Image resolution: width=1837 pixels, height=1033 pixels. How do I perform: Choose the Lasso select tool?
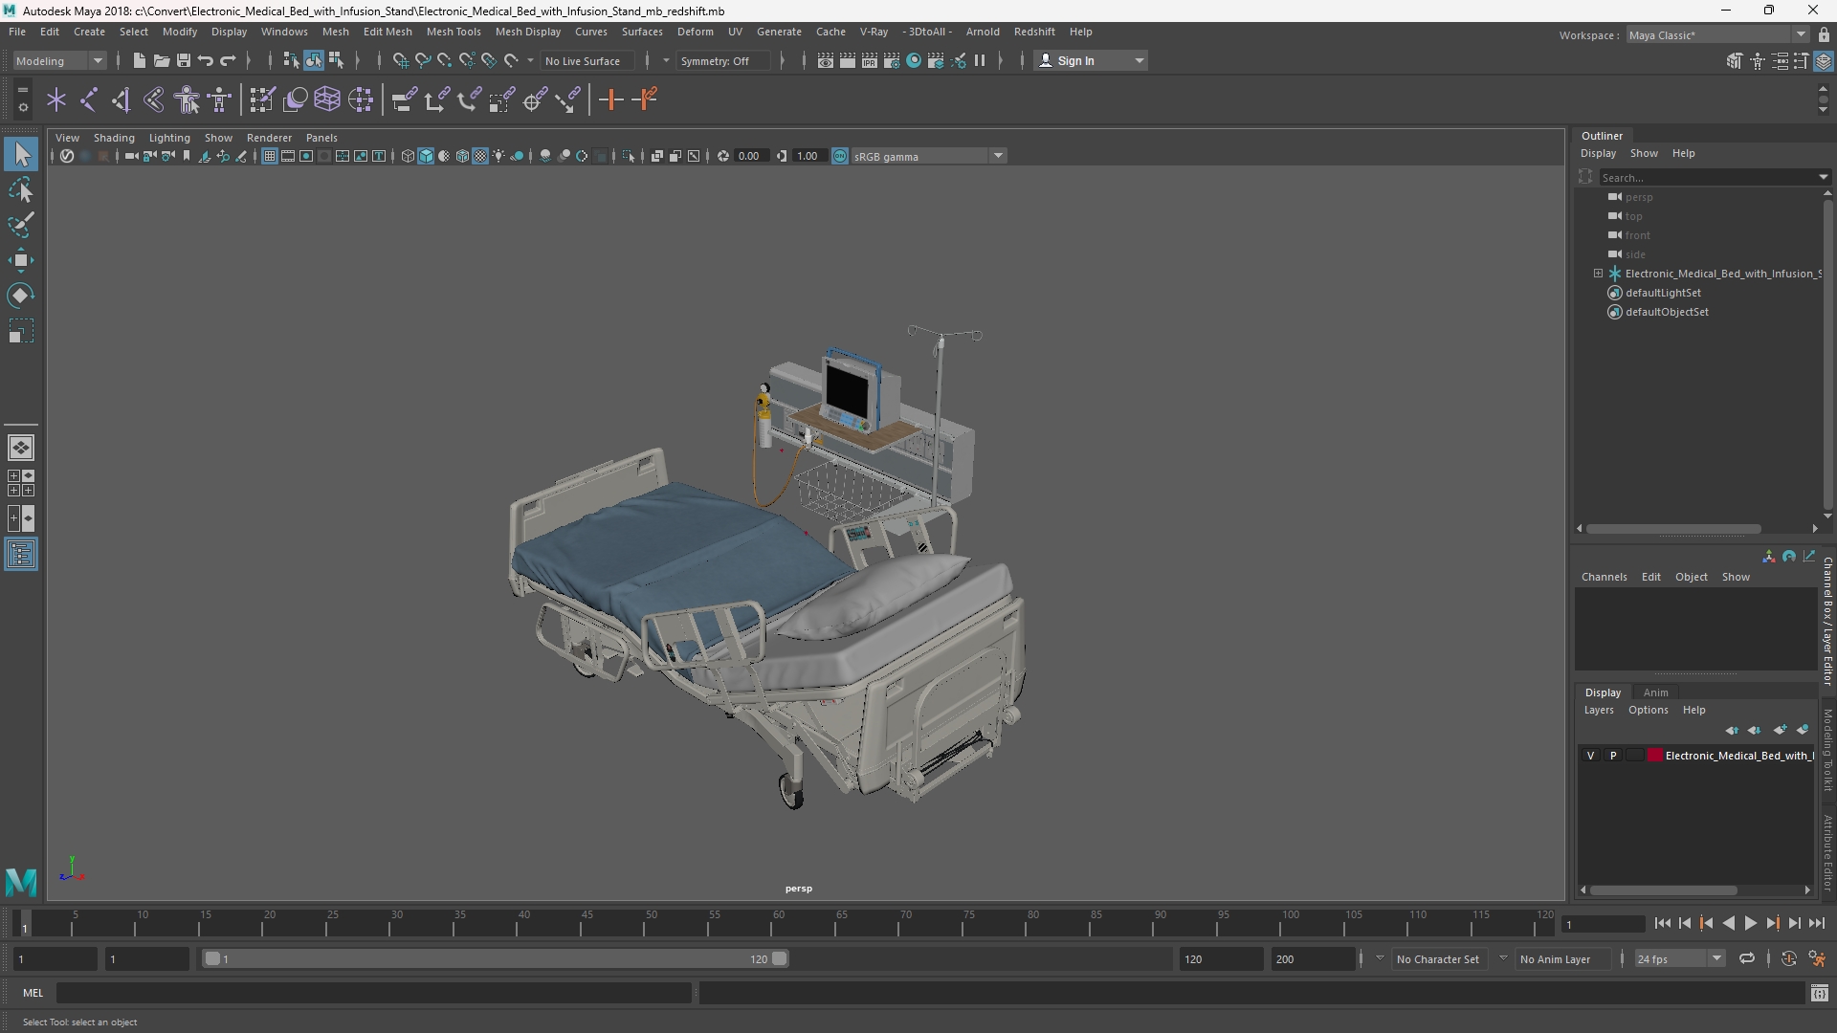21,189
